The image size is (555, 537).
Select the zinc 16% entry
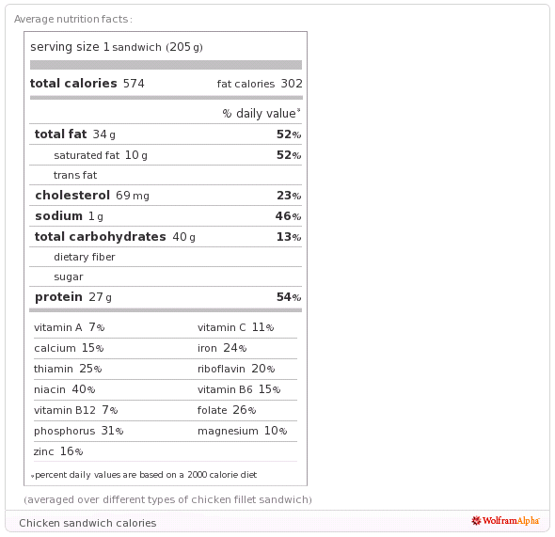pos(58,451)
